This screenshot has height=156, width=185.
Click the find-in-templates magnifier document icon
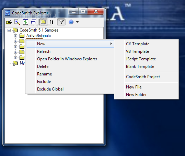[17, 22]
